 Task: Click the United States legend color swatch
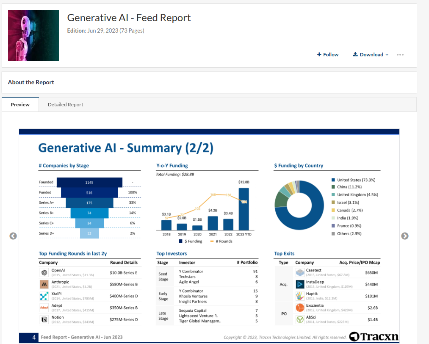333,180
